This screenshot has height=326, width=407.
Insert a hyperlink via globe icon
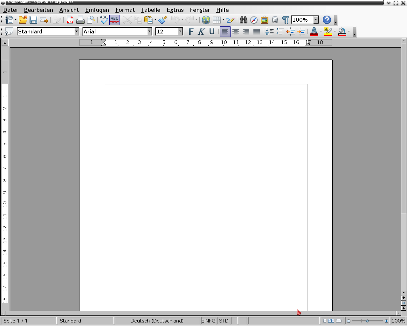pyautogui.click(x=206, y=20)
